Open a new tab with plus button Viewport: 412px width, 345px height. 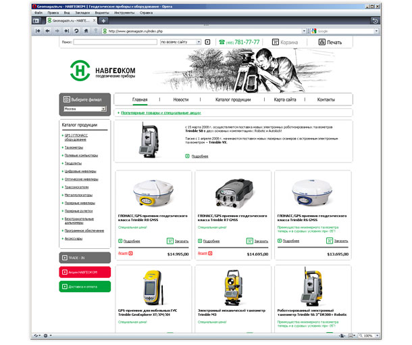click(x=103, y=20)
